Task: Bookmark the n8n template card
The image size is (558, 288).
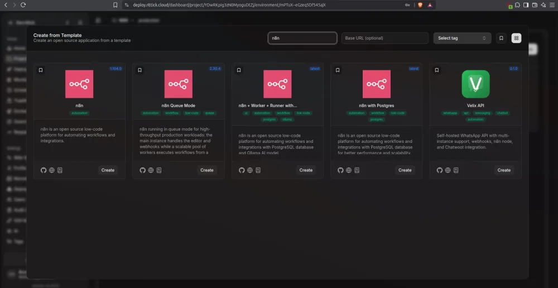Action: pyautogui.click(x=41, y=70)
